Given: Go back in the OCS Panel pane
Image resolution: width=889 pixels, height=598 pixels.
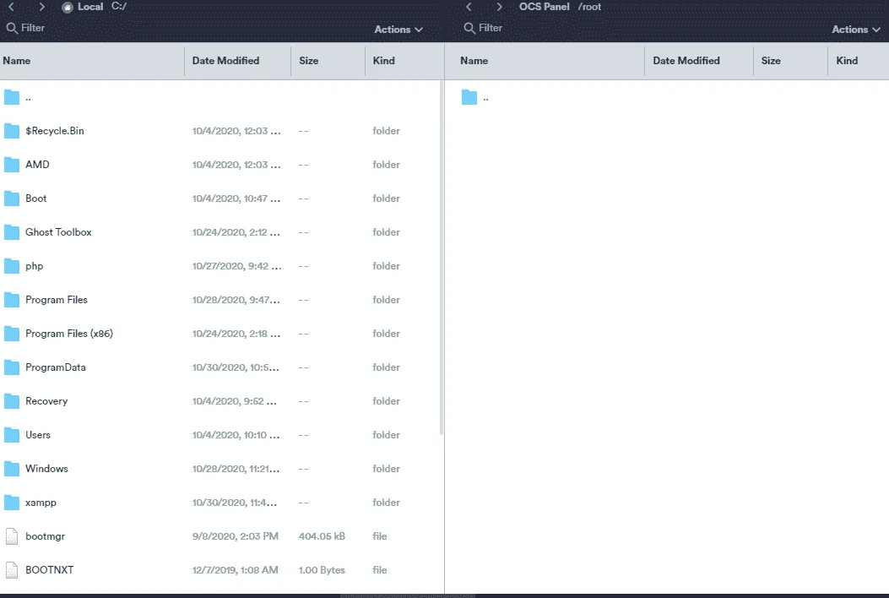Looking at the screenshot, I should click(x=469, y=7).
